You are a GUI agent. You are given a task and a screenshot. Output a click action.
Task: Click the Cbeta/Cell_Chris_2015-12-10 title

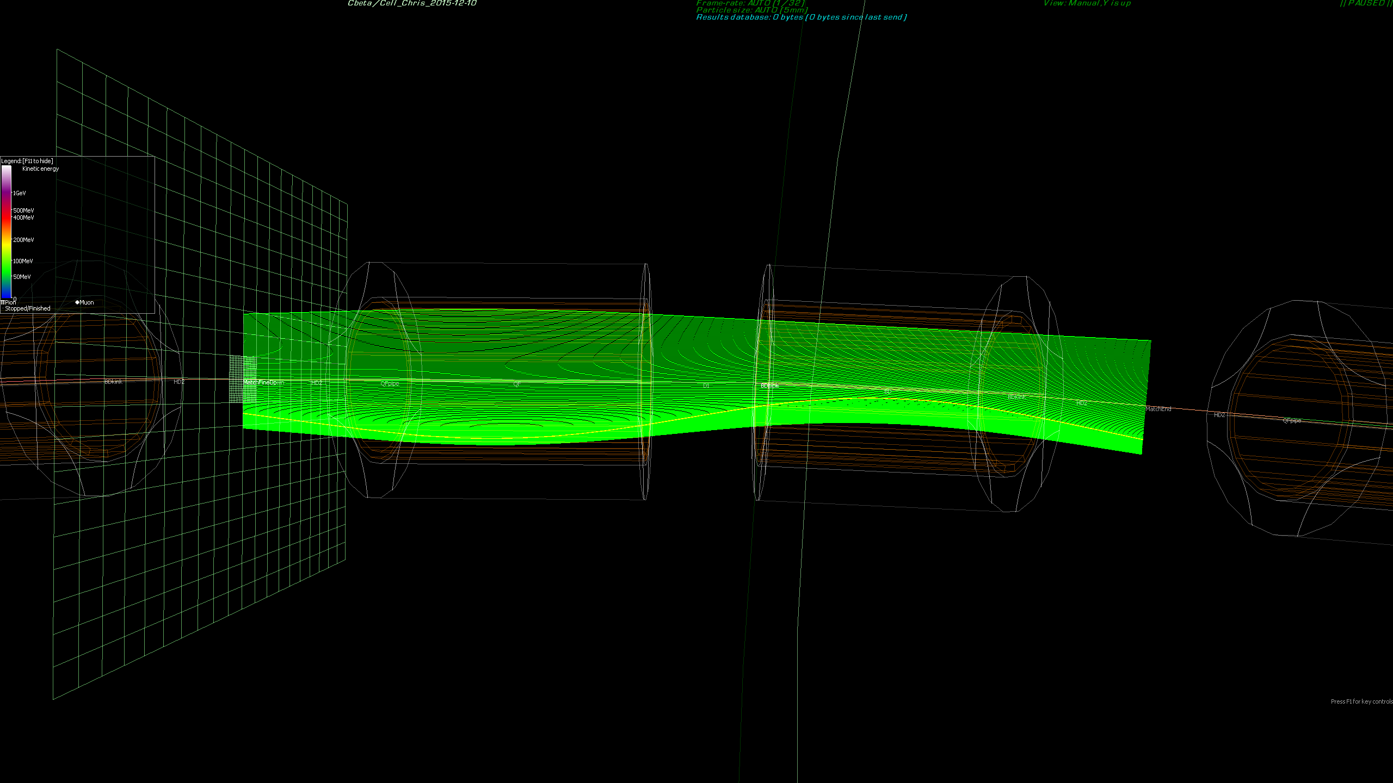point(412,3)
